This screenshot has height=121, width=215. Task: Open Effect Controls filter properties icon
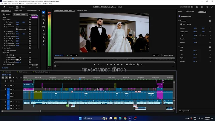point(30,68)
